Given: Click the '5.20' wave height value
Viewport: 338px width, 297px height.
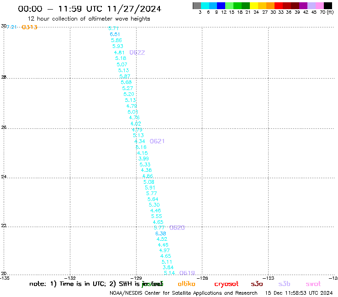Looking at the screenshot, I should (x=129, y=94).
